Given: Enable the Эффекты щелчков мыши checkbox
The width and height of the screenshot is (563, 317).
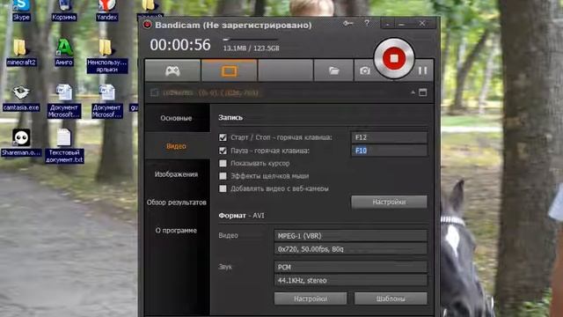Looking at the screenshot, I should pos(223,176).
